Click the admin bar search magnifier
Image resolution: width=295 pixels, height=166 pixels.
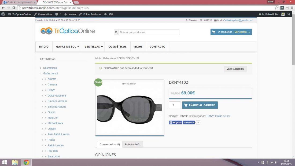289,14
